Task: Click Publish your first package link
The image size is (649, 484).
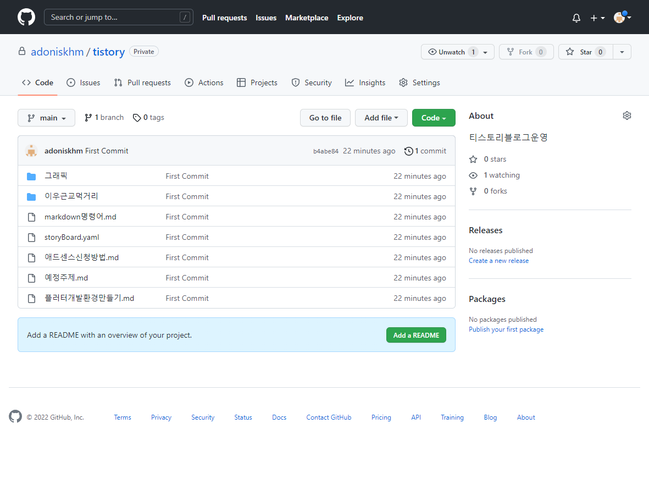Action: click(x=506, y=329)
